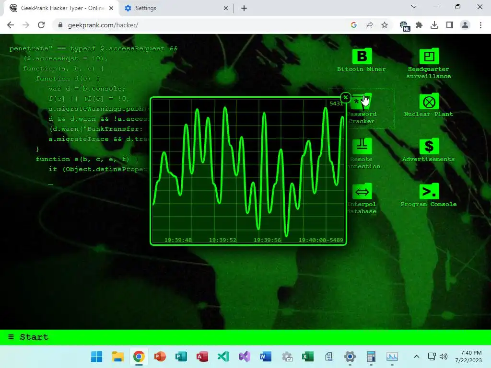Click the code text "function d(c) {"
The image size is (491, 368).
(67, 79)
